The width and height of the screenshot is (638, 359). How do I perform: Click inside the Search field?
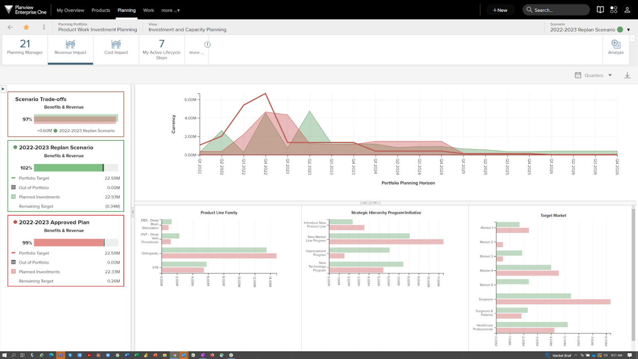(556, 9)
